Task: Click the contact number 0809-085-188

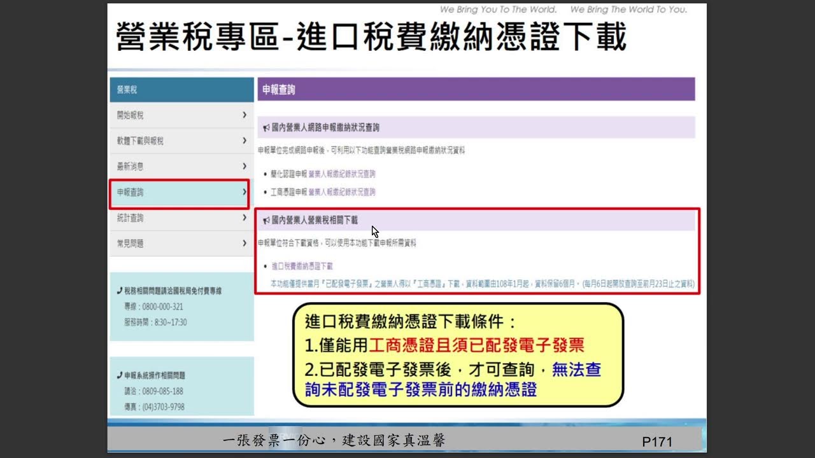Action: [x=162, y=391]
